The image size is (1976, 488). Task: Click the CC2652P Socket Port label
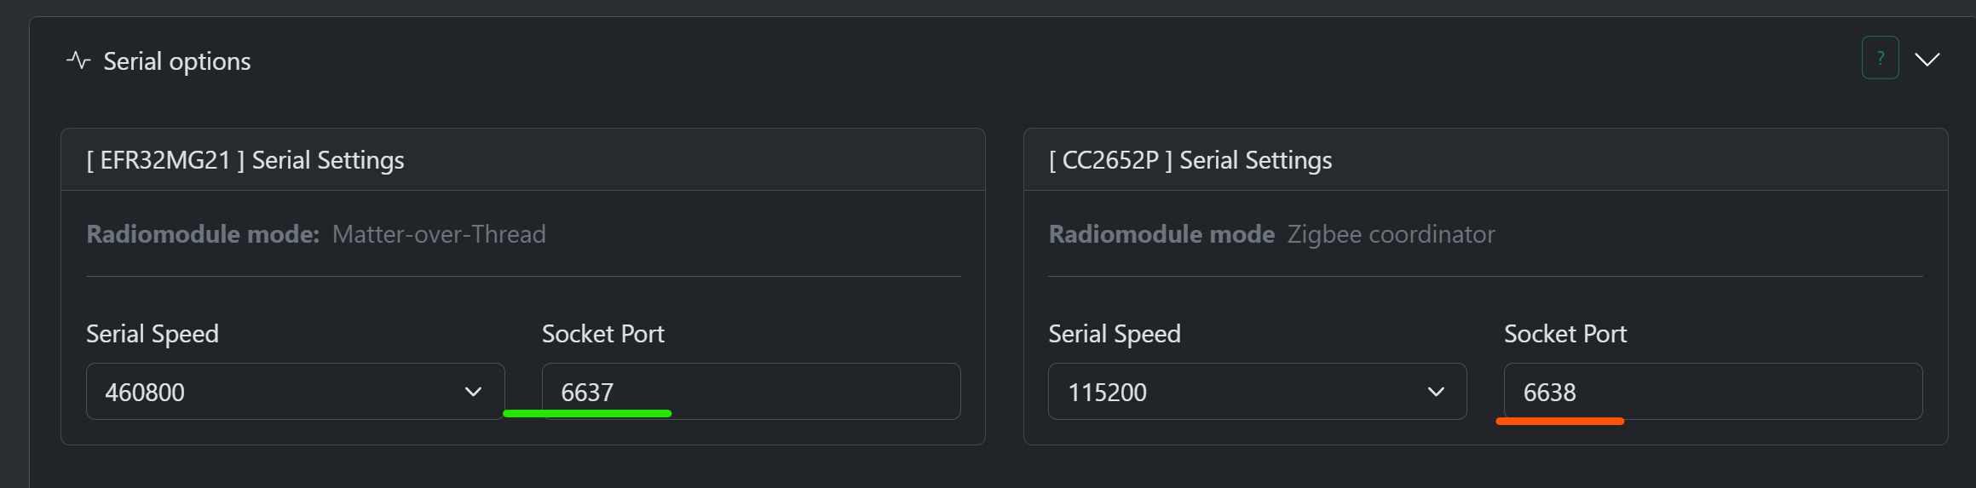tap(1565, 334)
